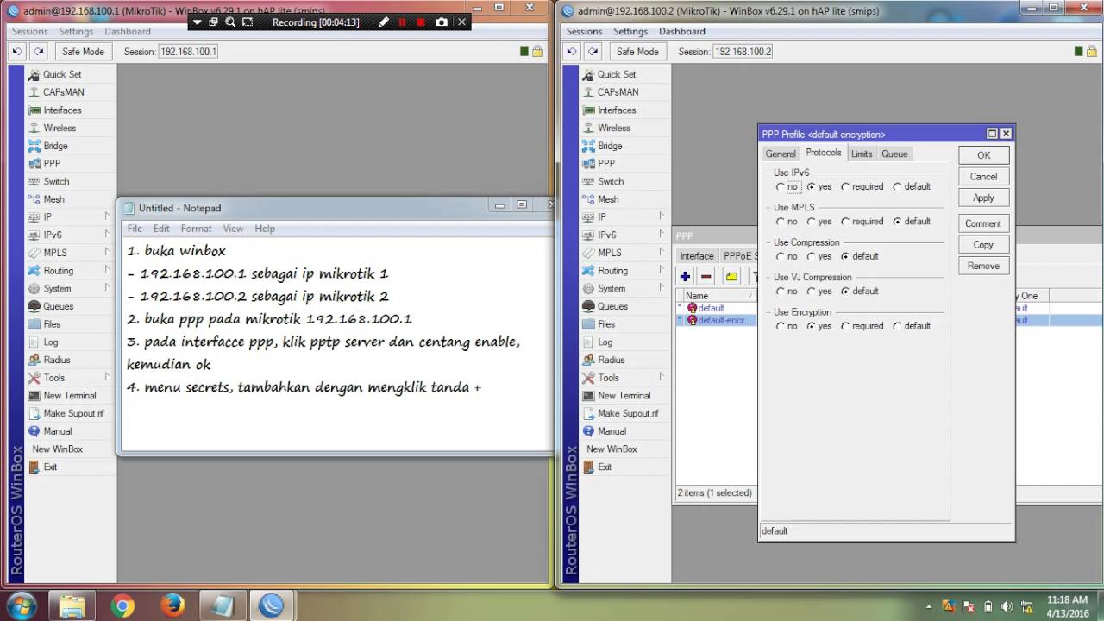Click redo arrow in right WinBox toolbar

(592, 52)
